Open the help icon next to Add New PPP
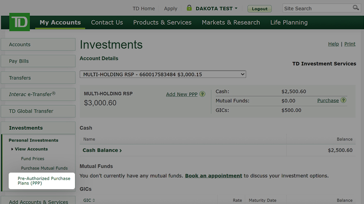The image size is (364, 204). pyautogui.click(x=202, y=94)
